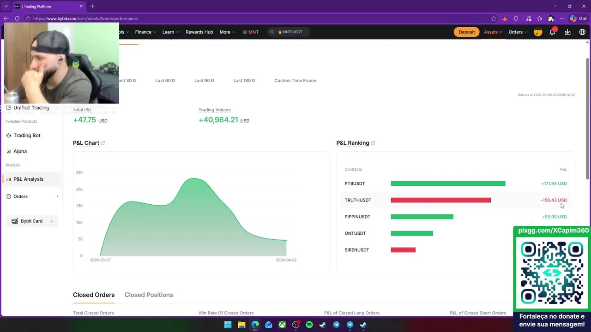This screenshot has height=332, width=591.
Task: Open the P&L Ranking share icon
Action: (373, 143)
